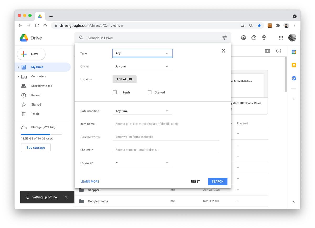Open the Starred section in sidebar

tap(36, 105)
